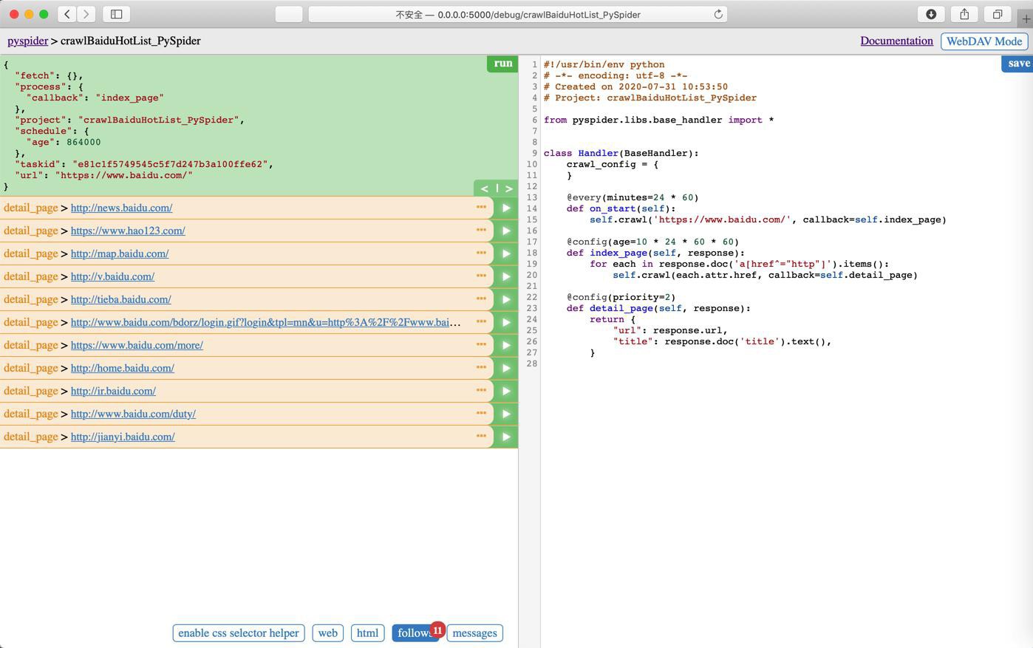Click the green run button
The width and height of the screenshot is (1033, 648).
502,64
